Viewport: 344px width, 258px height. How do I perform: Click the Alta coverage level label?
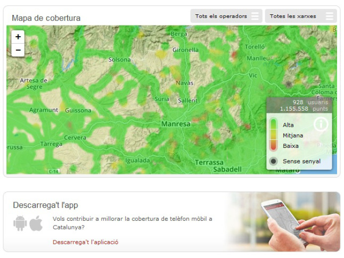click(288, 125)
